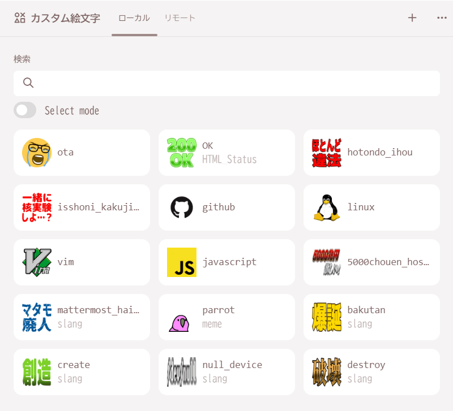Screen dimensions: 453x411
Task: Select the hotondo_ihou emoji
Action: 371,153
